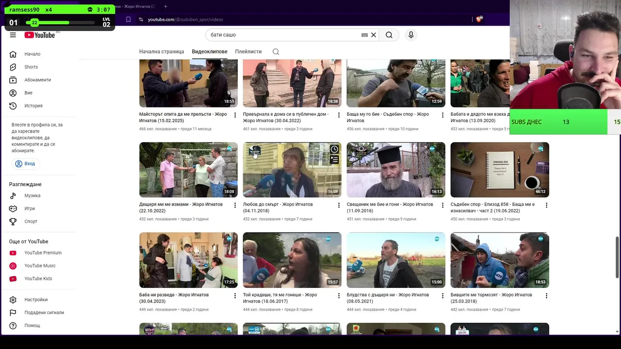Open the Блудства с дъщеря ни video title
The width and height of the screenshot is (621, 349).
pos(388,298)
